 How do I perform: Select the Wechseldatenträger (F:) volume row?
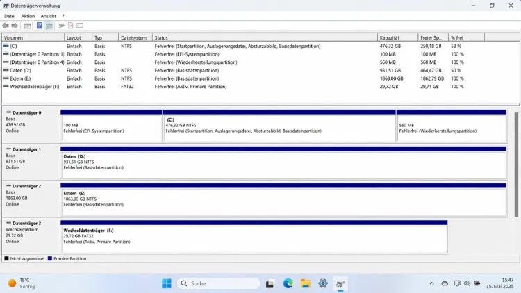click(x=242, y=87)
